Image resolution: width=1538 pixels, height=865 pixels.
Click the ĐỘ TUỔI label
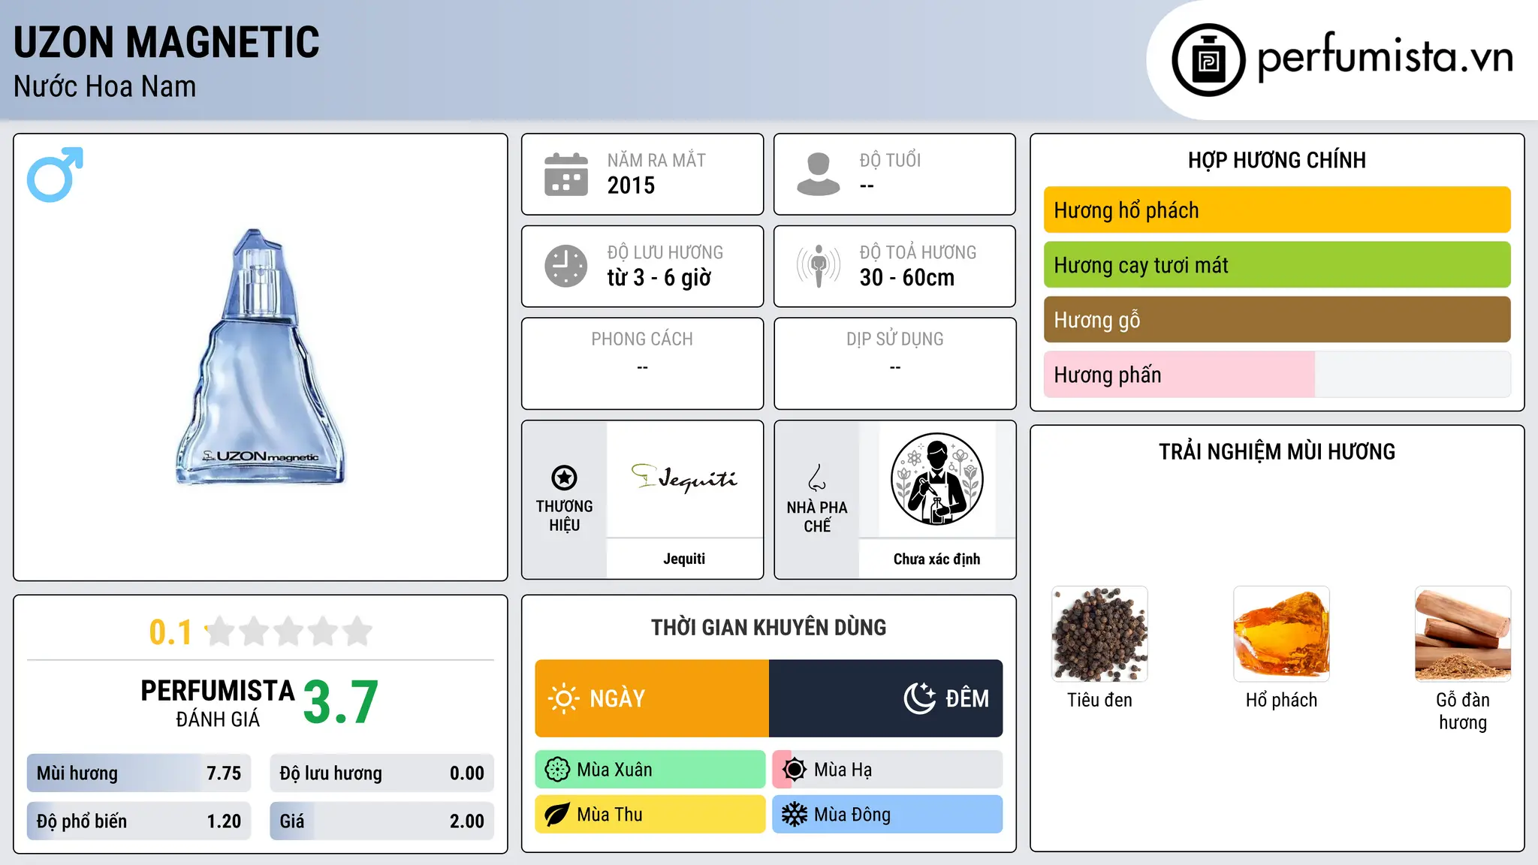pos(890,160)
